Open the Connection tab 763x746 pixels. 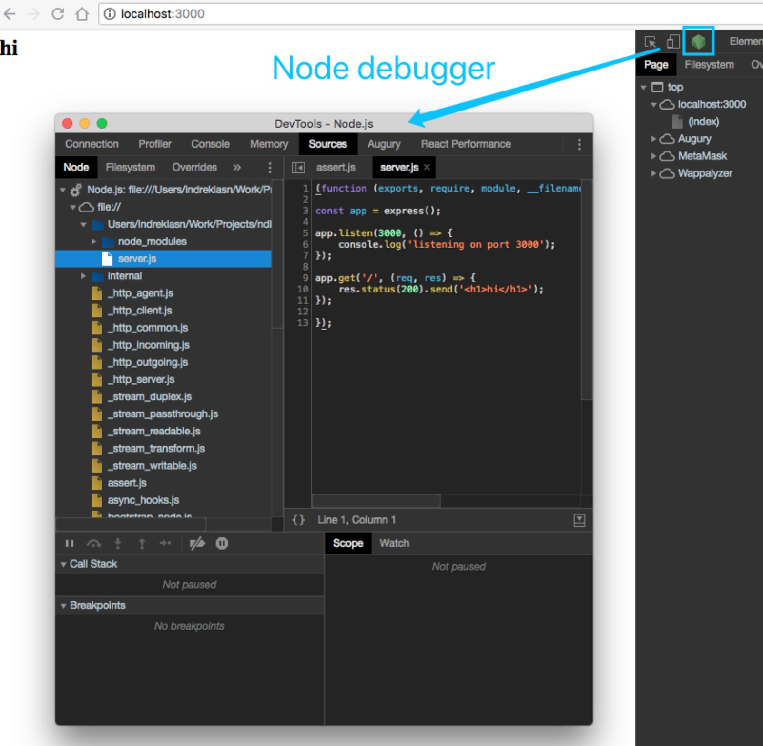click(92, 144)
